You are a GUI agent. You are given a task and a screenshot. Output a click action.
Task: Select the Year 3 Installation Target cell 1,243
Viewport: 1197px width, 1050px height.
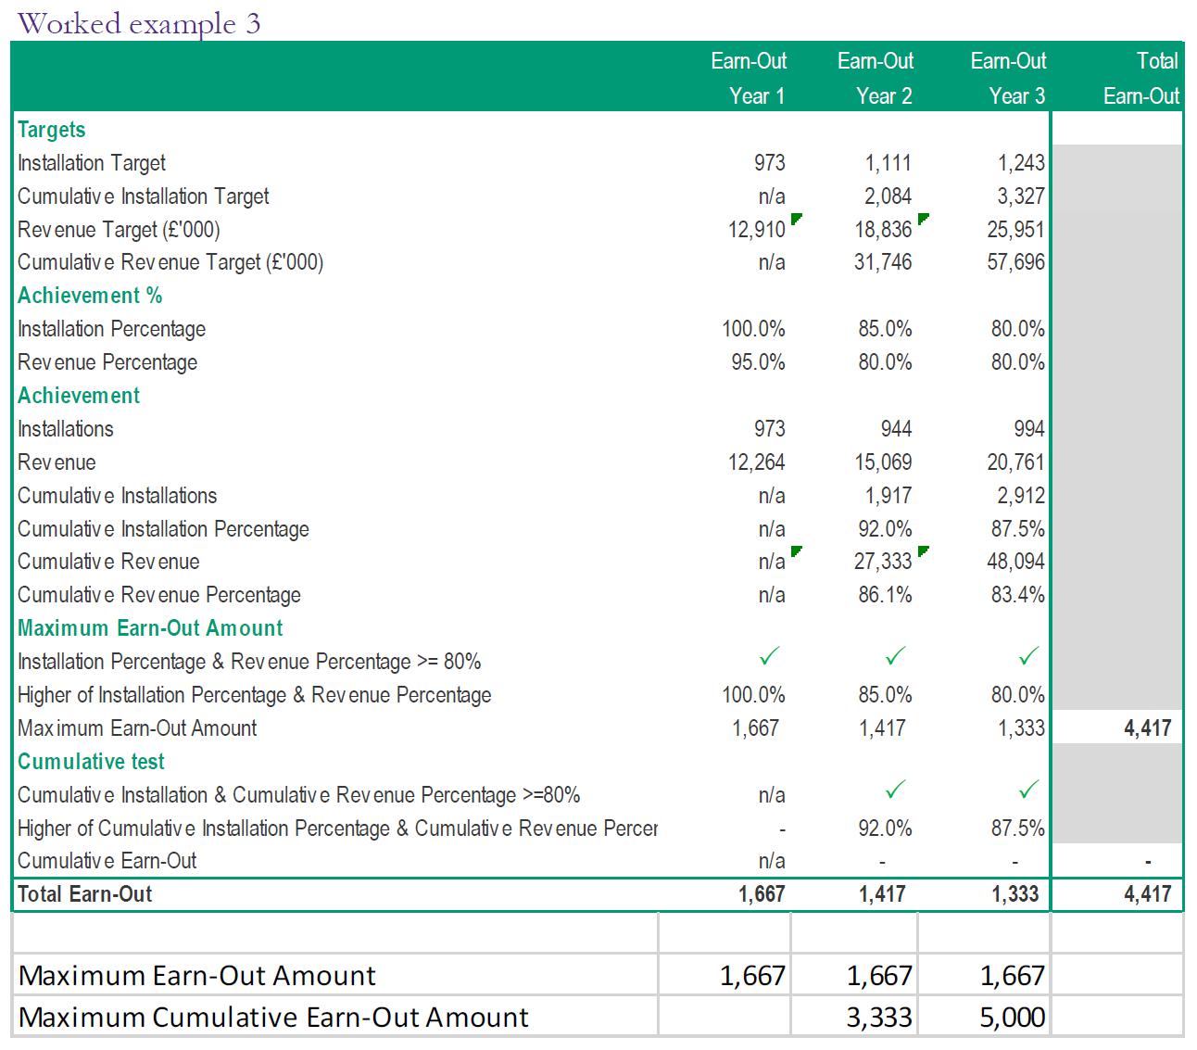click(1020, 163)
